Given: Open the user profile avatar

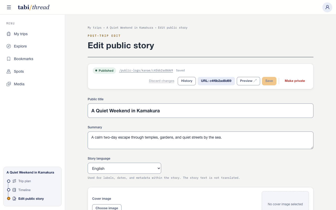Looking at the screenshot, I should point(327,7).
